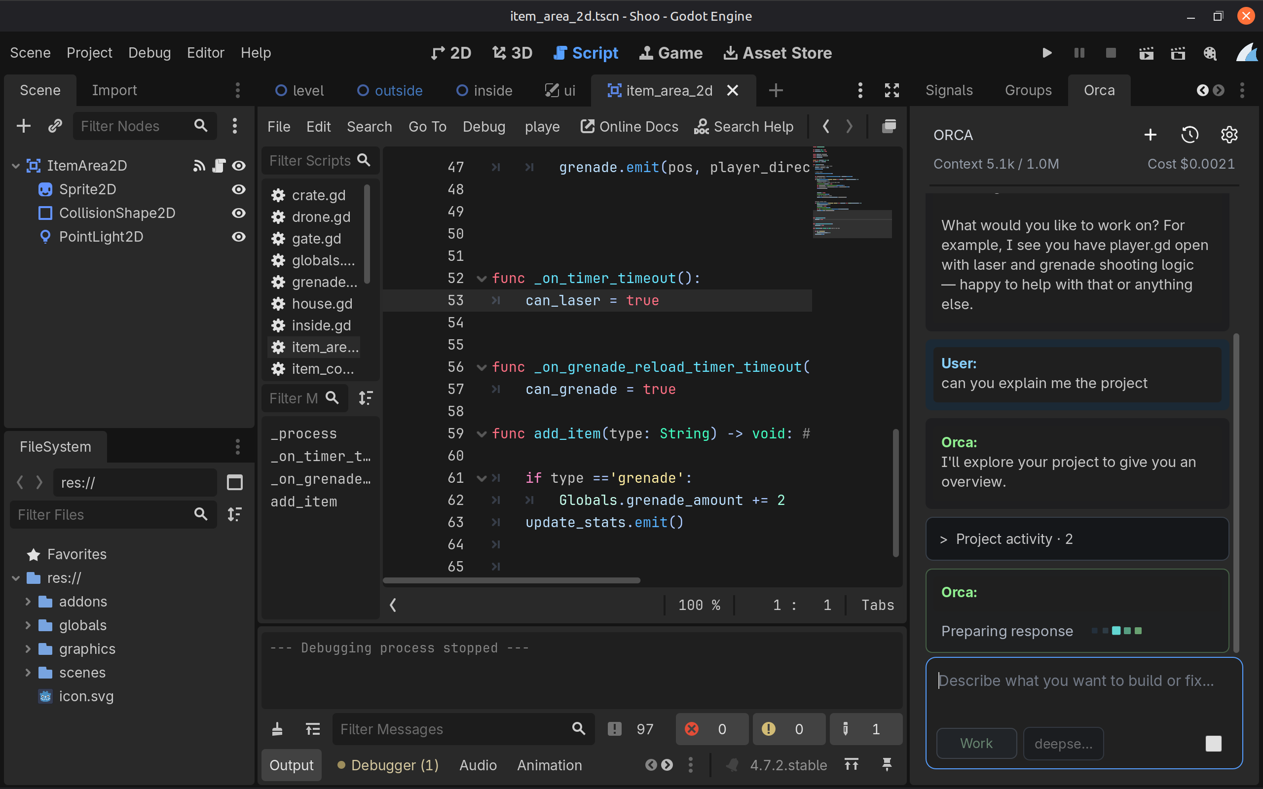Fold the add_item function at line 59

[481, 433]
